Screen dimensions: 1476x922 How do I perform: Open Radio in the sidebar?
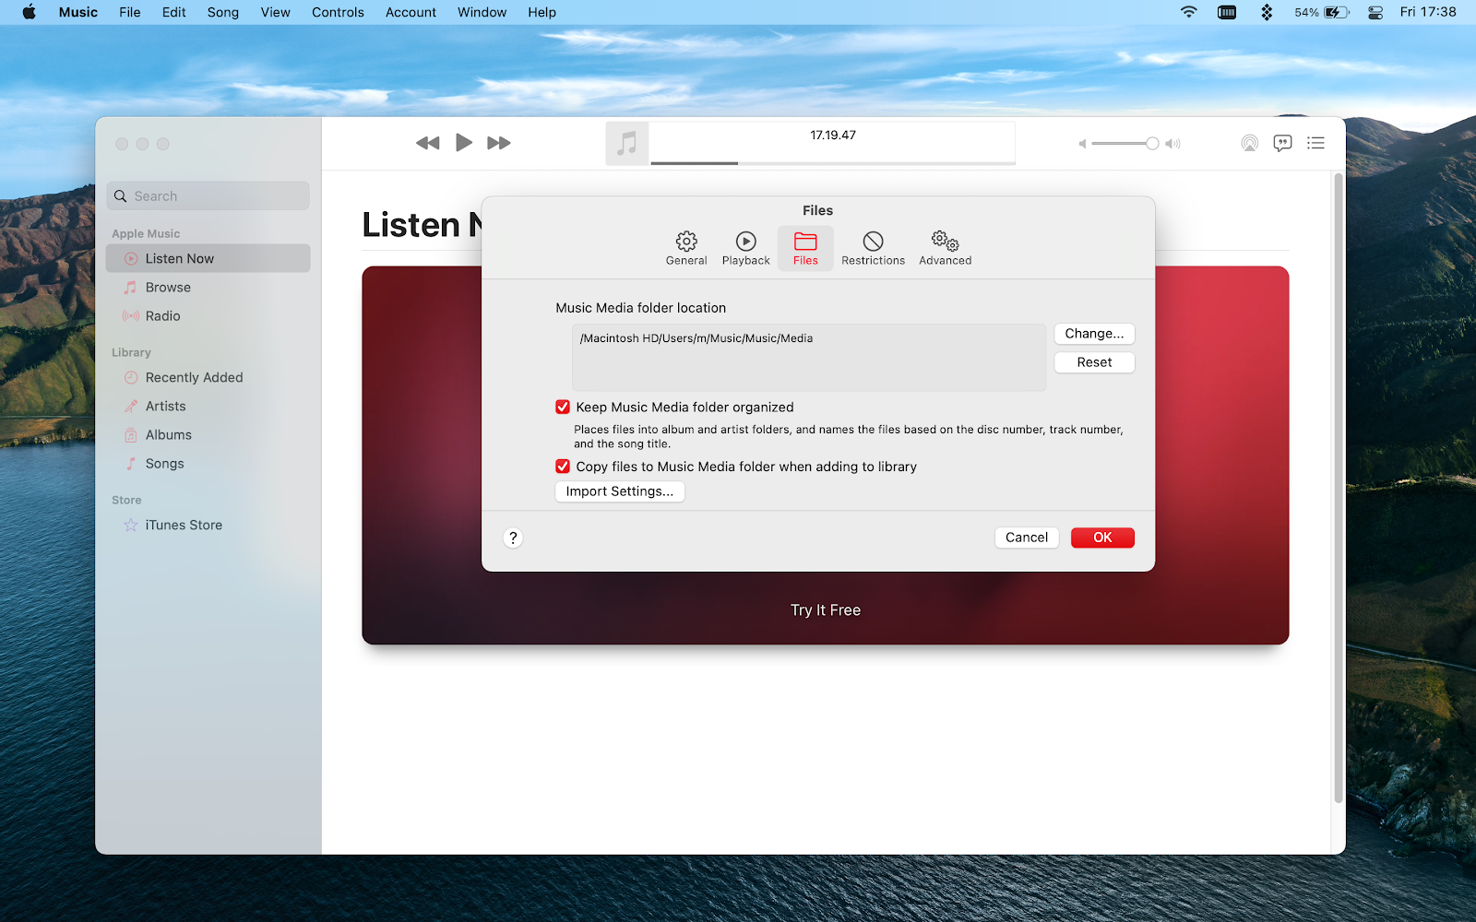click(208, 316)
